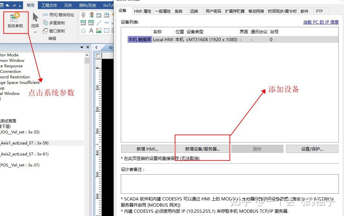The width and height of the screenshot is (344, 216).
Task: Open the HMI 属性 tab
Action: pyautogui.click(x=143, y=11)
